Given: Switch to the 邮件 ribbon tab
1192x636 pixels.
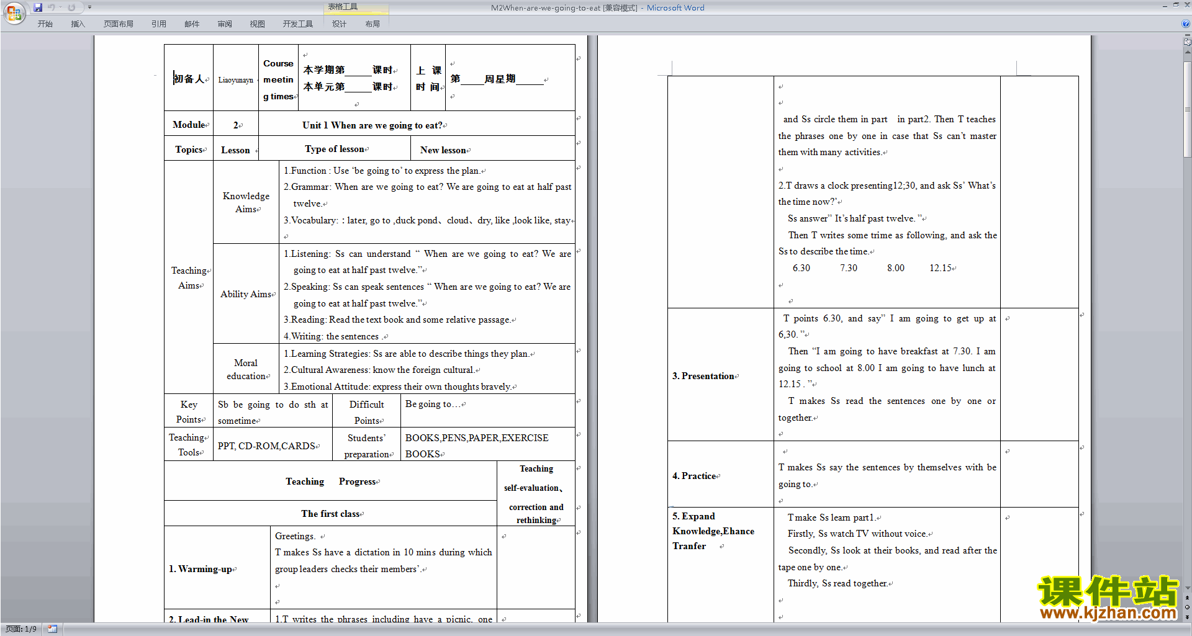Looking at the screenshot, I should pyautogui.click(x=192, y=24).
